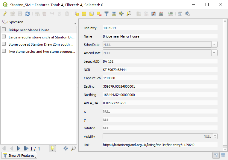The width and height of the screenshot is (228, 160).
Task: Open filter/select by form funnel icon
Action: [x=107, y=14]
